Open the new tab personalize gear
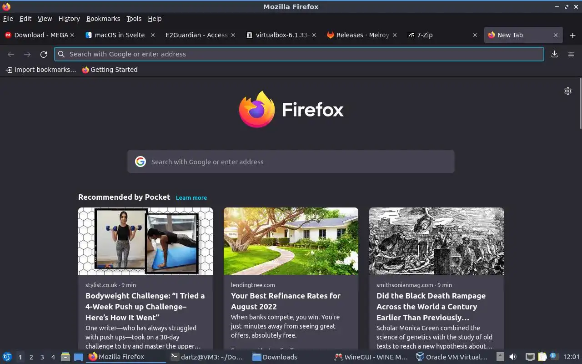Screen dimensions: 582x364 coord(568,91)
